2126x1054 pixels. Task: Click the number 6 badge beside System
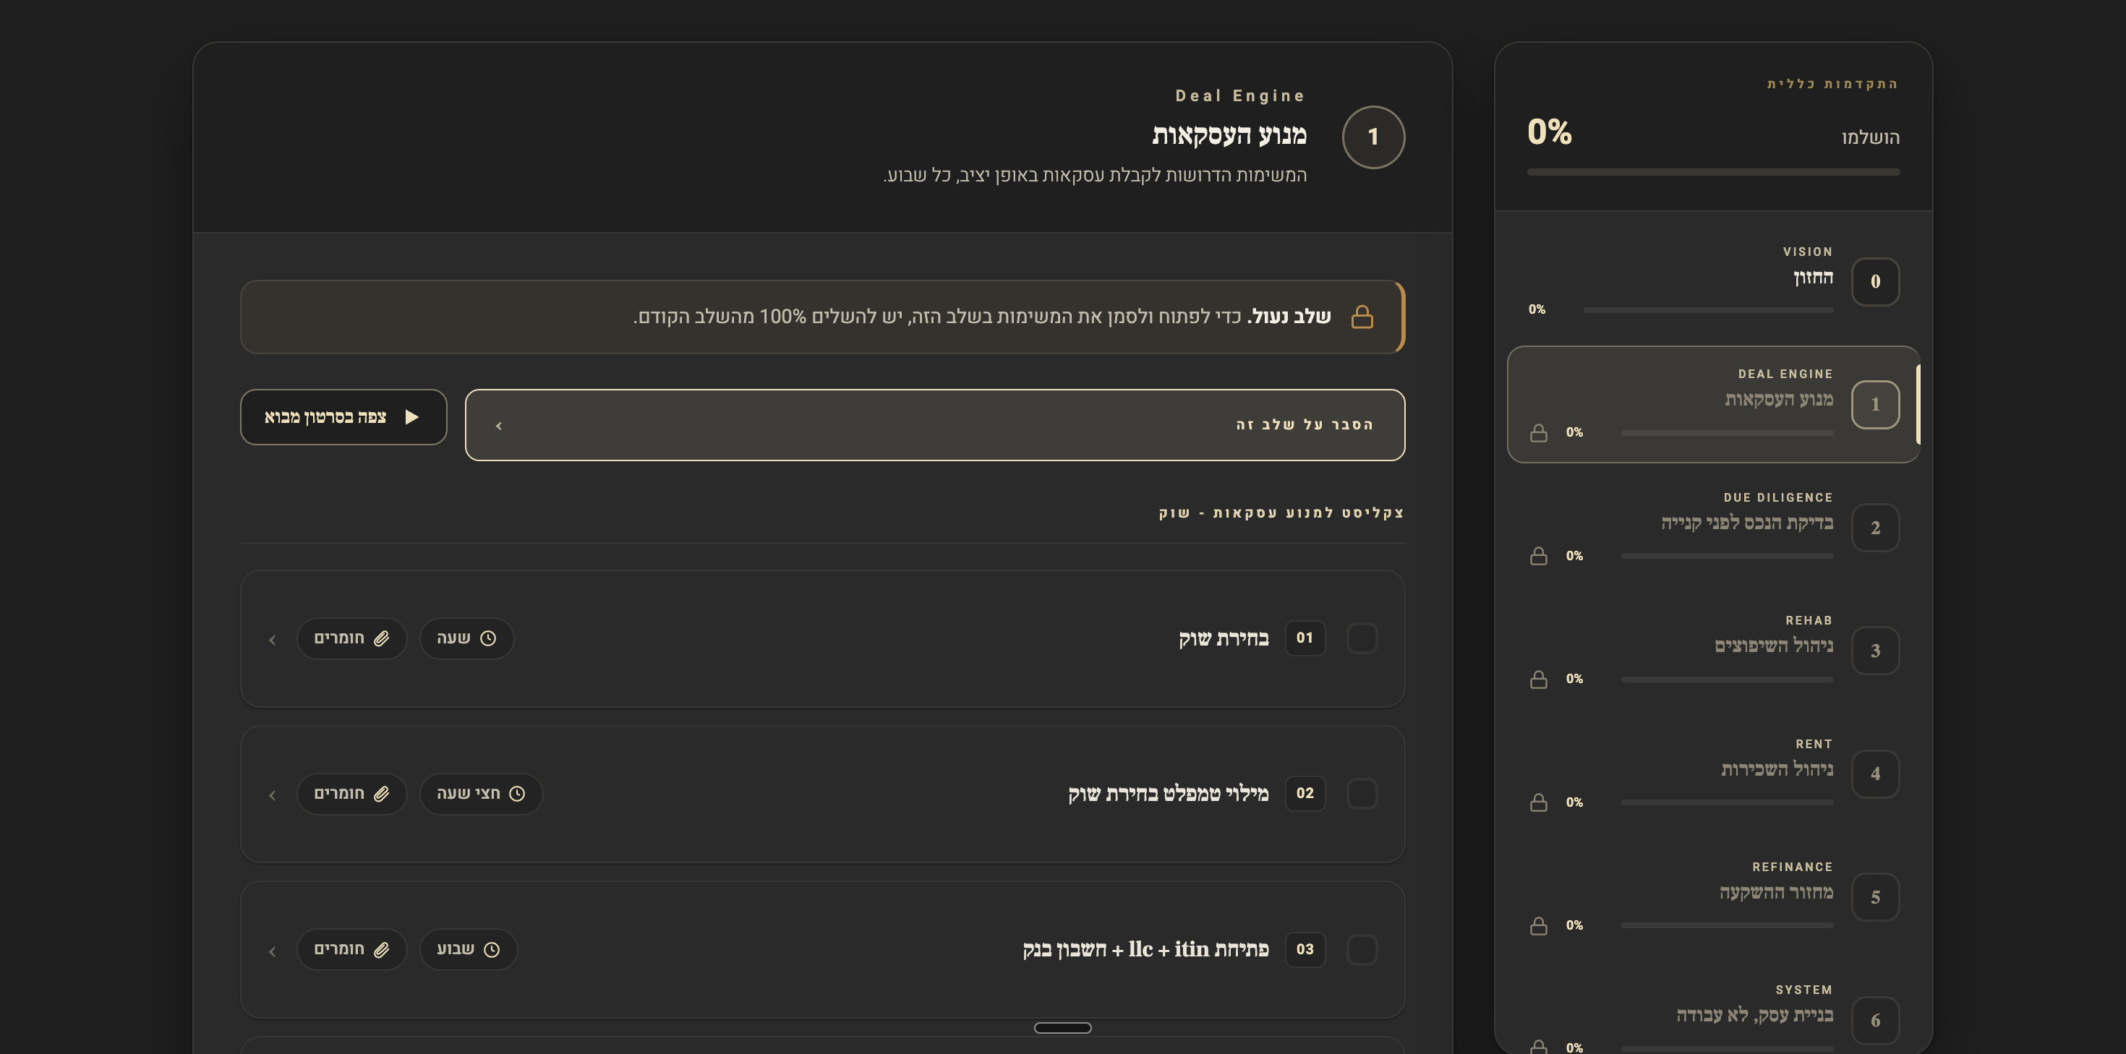pyautogui.click(x=1875, y=1020)
